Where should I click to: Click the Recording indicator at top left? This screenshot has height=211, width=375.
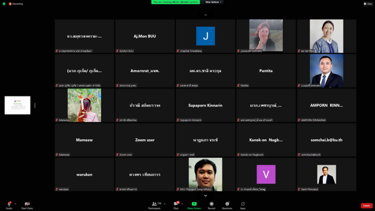(16, 4)
